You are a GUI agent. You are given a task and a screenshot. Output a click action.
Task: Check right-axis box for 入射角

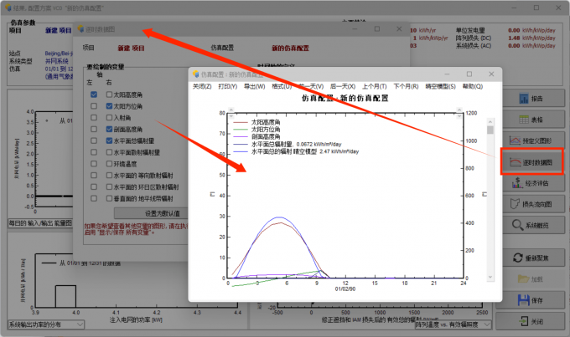(x=109, y=118)
